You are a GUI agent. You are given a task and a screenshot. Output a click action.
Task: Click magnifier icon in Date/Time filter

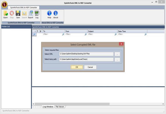tap(146, 34)
